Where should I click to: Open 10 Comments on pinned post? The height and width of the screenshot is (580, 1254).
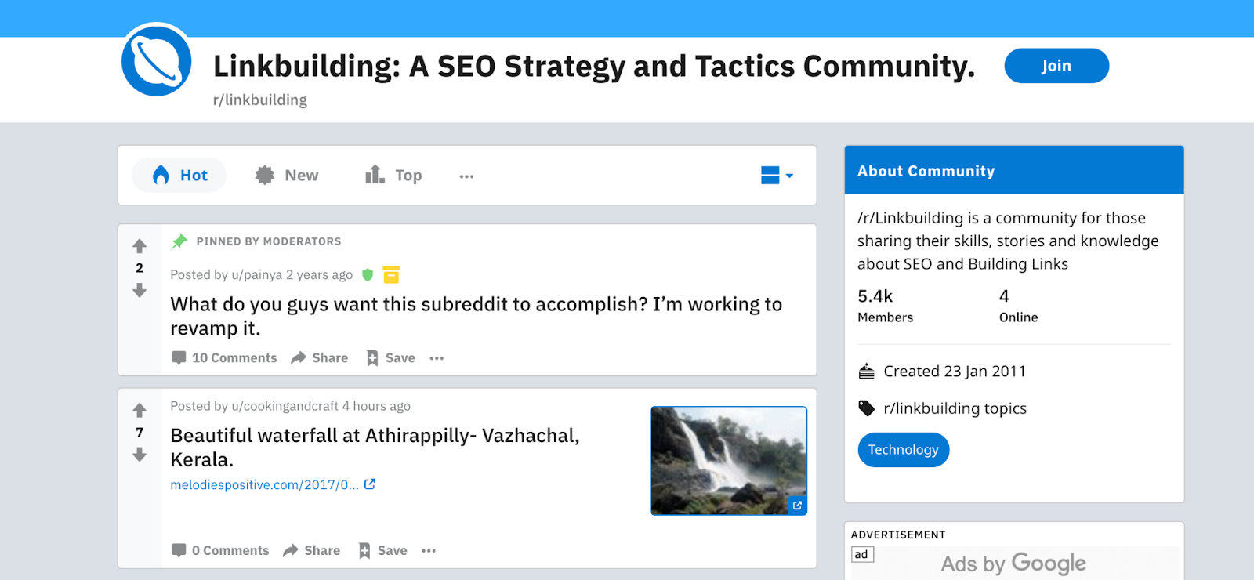(x=224, y=358)
